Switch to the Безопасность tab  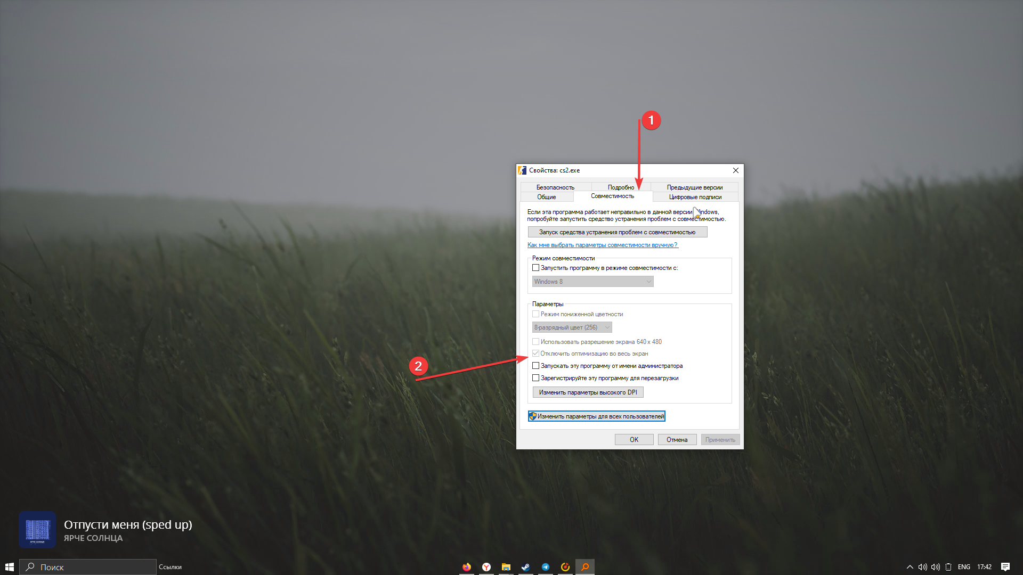pyautogui.click(x=555, y=187)
